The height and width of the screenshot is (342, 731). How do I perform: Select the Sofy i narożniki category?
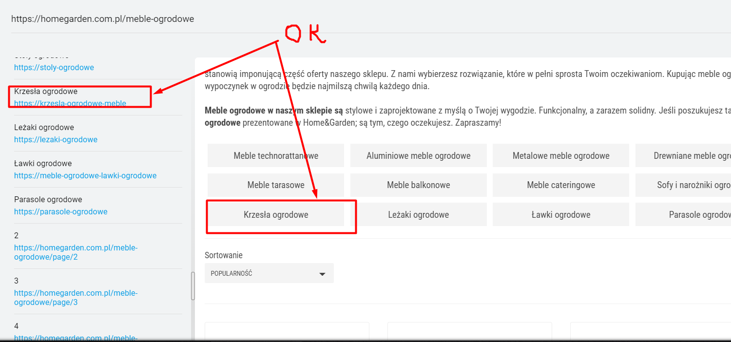tap(683, 185)
